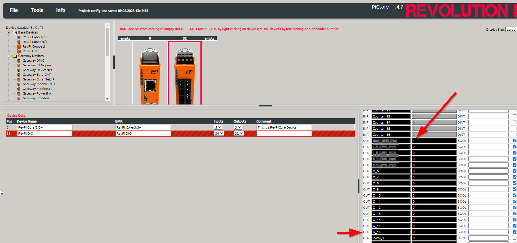517x243 pixels.
Task: Click the left empty slot header
Action: tap(125, 38)
